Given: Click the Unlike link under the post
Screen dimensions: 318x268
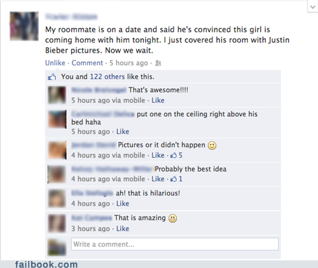Looking at the screenshot, I should coord(55,63).
